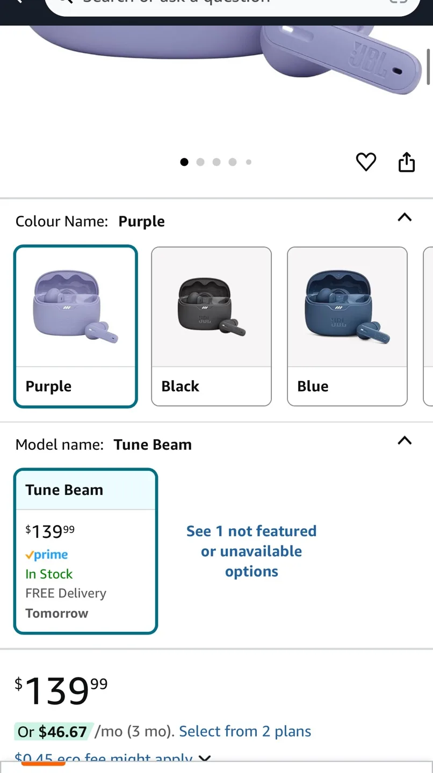View the partially visible fourth colour option
The image size is (433, 773).
click(429, 325)
